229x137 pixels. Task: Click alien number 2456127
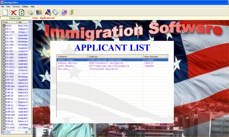coord(149,63)
